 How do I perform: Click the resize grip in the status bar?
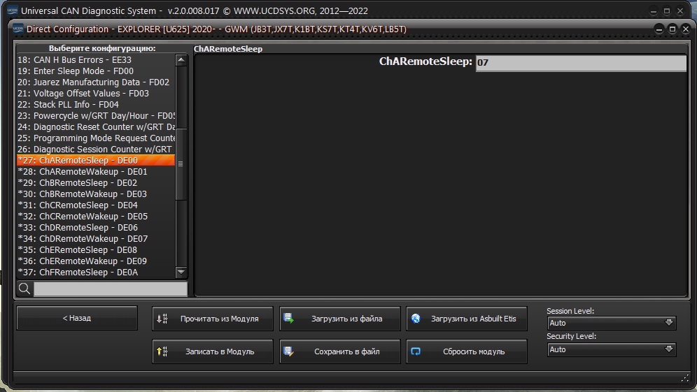pyautogui.click(x=685, y=378)
